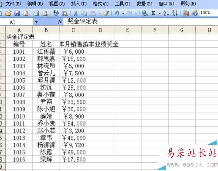Open the 插入(I) menu
This screenshot has width=218, height=171.
point(79,3)
